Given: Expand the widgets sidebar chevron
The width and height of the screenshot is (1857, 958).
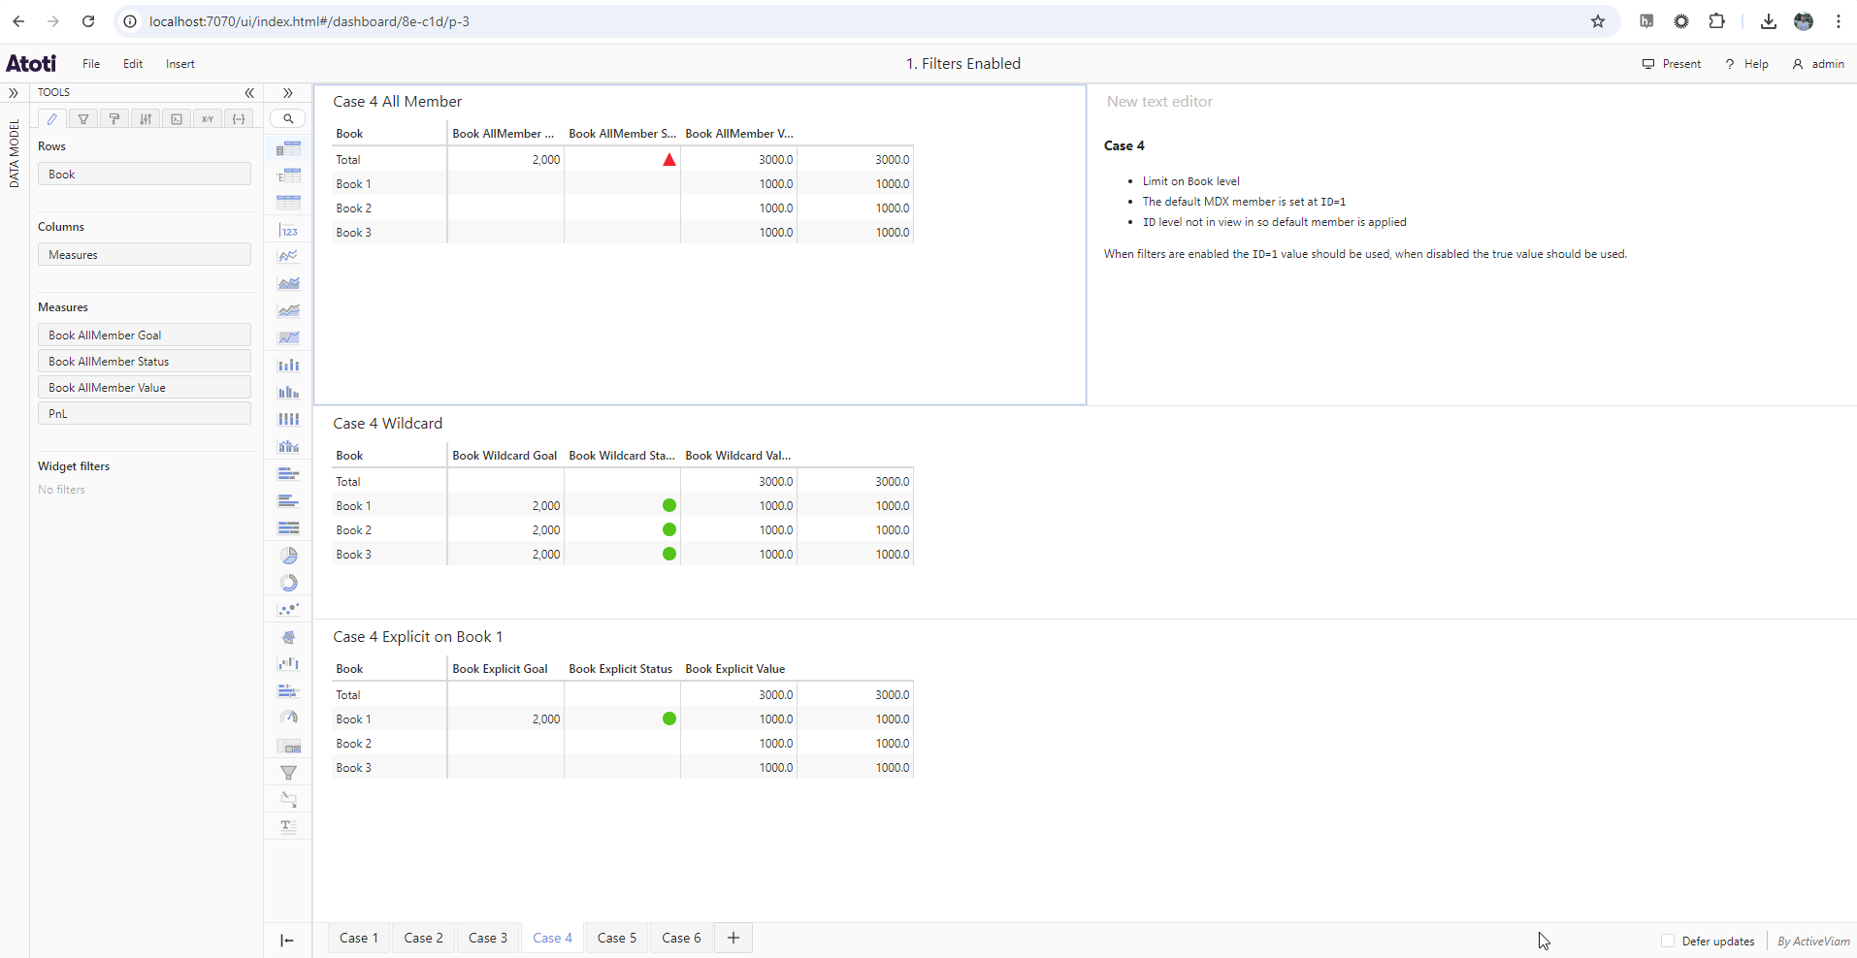Looking at the screenshot, I should (288, 93).
